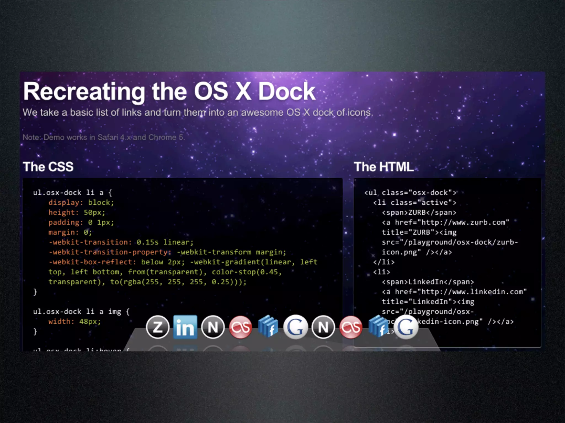Open the LinkedIn dock icon
Screen dimensions: 565x423
click(x=185, y=327)
